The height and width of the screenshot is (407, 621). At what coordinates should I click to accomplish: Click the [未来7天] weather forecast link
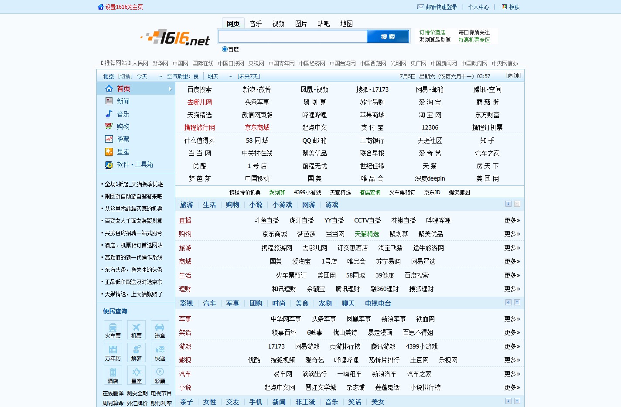[249, 76]
